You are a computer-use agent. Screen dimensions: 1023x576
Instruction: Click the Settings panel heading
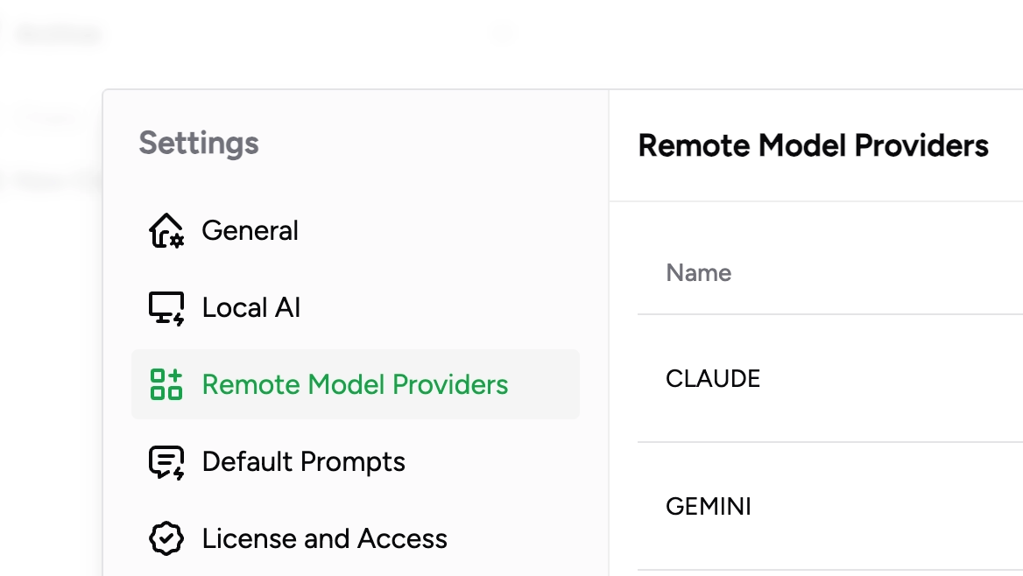pos(198,143)
